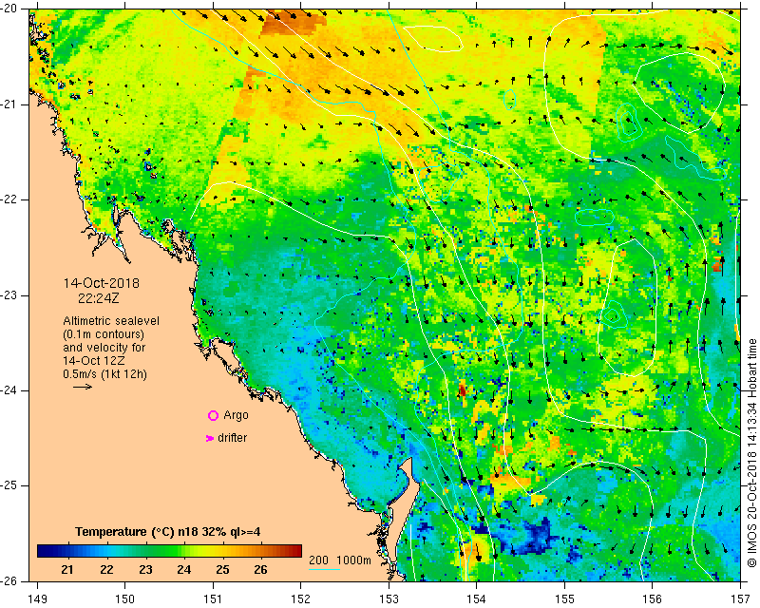
Task: Click the 21 degree colorbar label
Action: click(67, 569)
